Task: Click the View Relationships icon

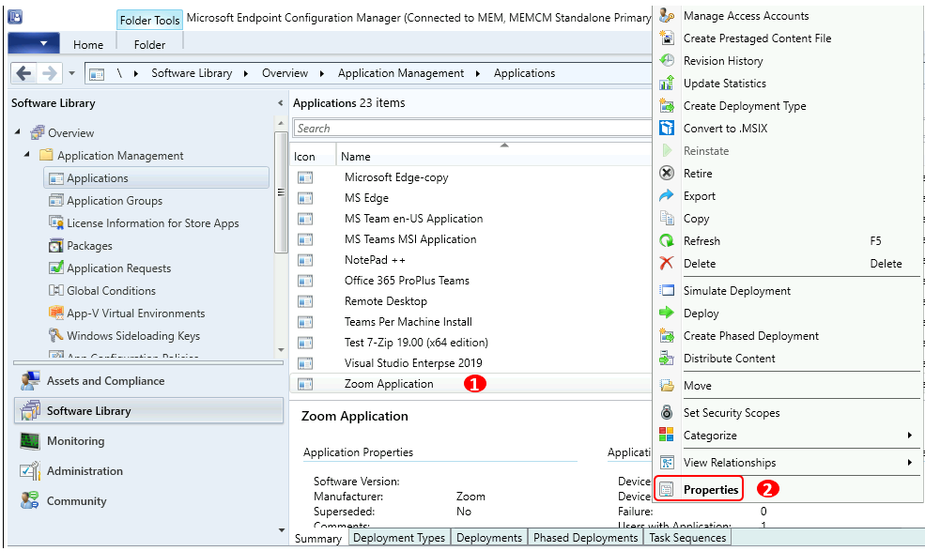Action: coord(667,462)
